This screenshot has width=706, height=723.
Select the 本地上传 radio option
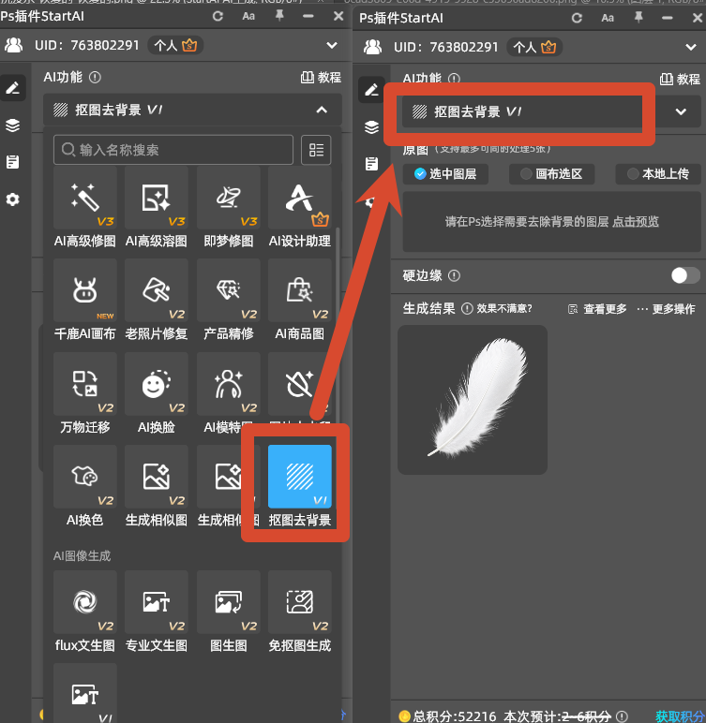tap(658, 174)
